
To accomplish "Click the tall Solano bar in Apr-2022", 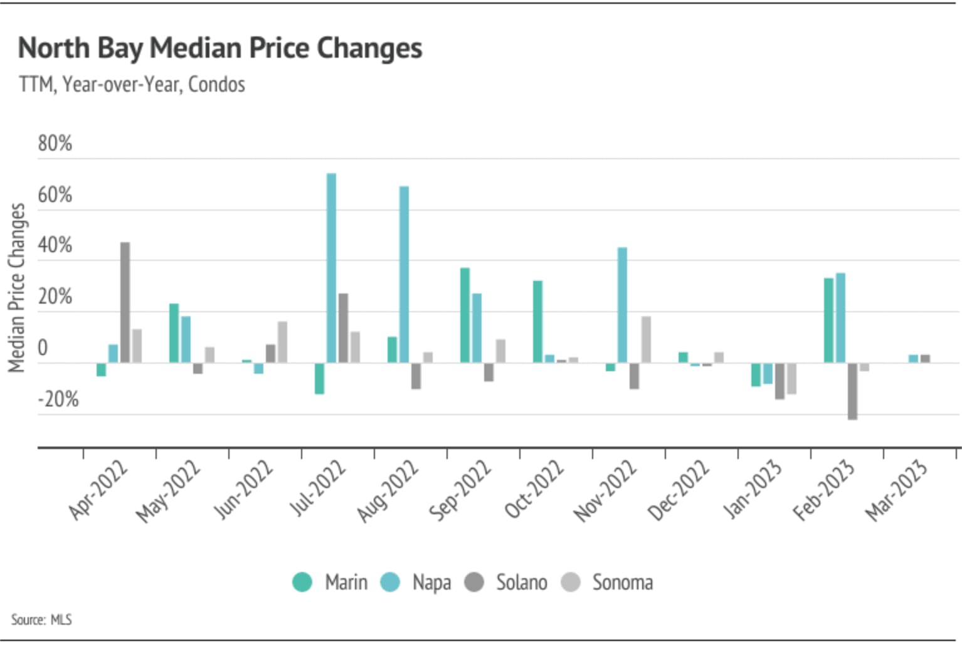I will click(125, 302).
